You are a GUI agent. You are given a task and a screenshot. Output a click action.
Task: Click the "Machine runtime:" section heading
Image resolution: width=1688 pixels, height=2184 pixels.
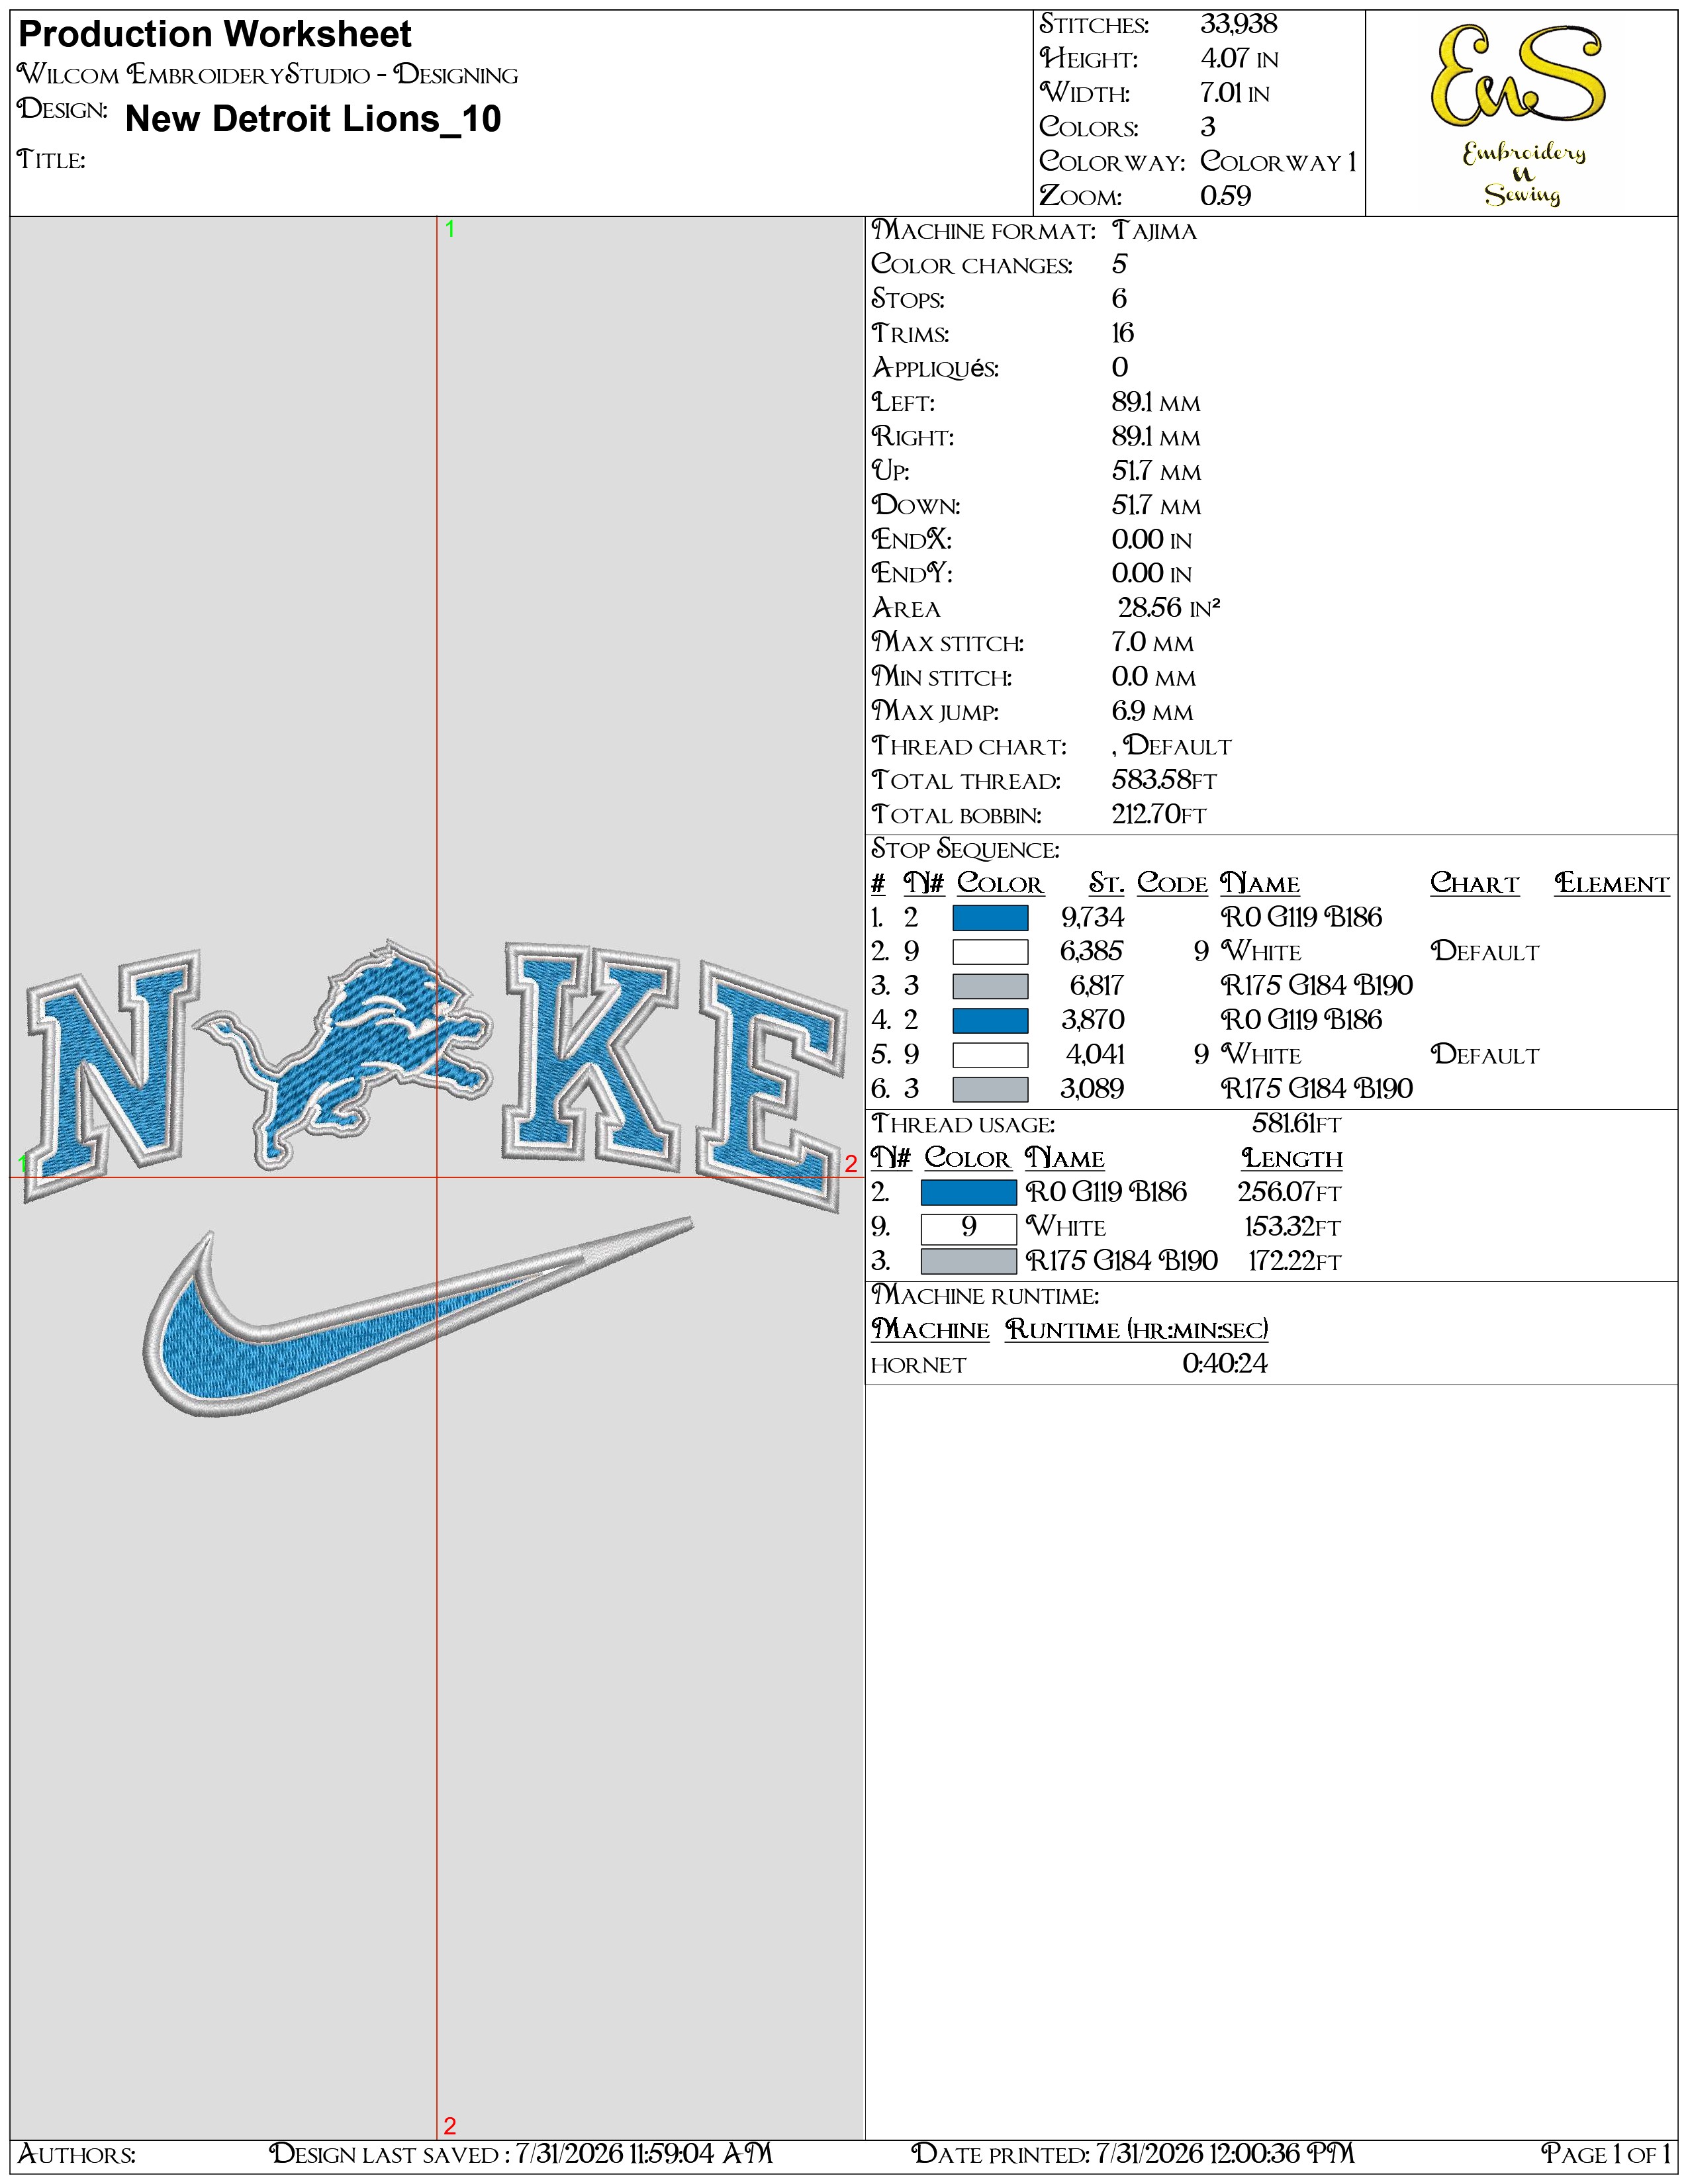pos(985,1296)
